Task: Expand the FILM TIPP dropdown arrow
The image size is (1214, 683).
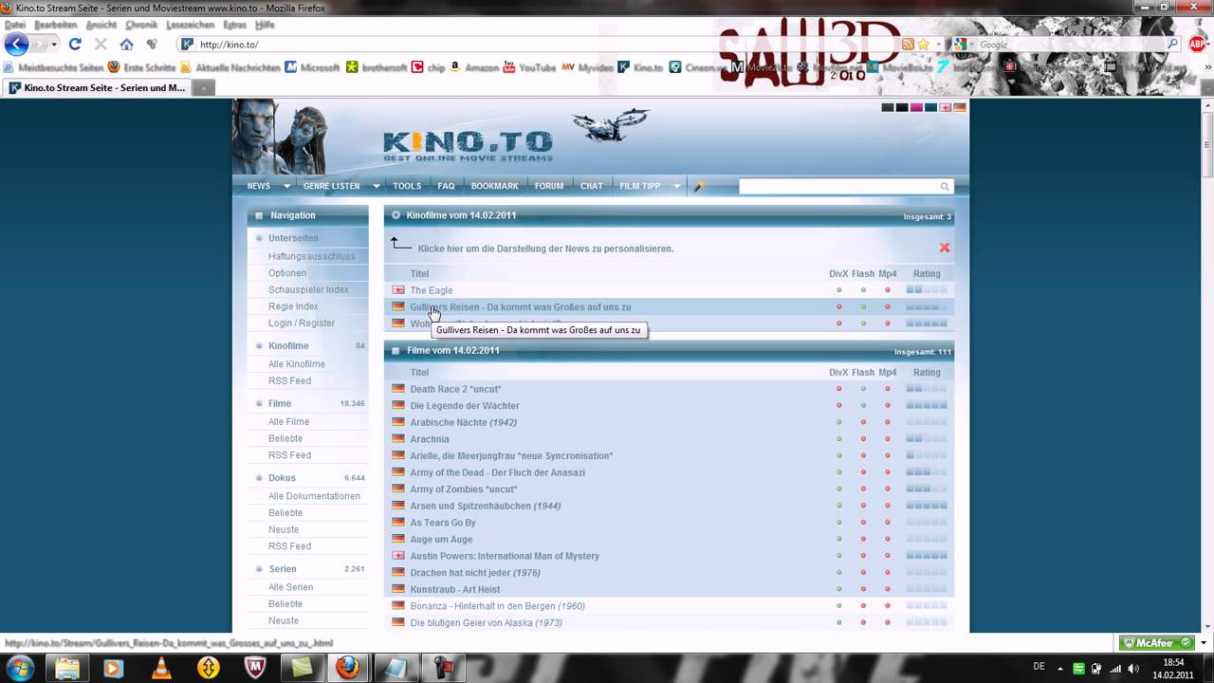Action: pyautogui.click(x=676, y=186)
